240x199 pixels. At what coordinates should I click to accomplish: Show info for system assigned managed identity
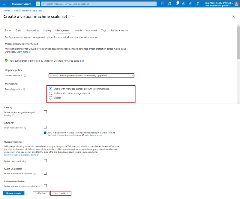(x=13, y=115)
